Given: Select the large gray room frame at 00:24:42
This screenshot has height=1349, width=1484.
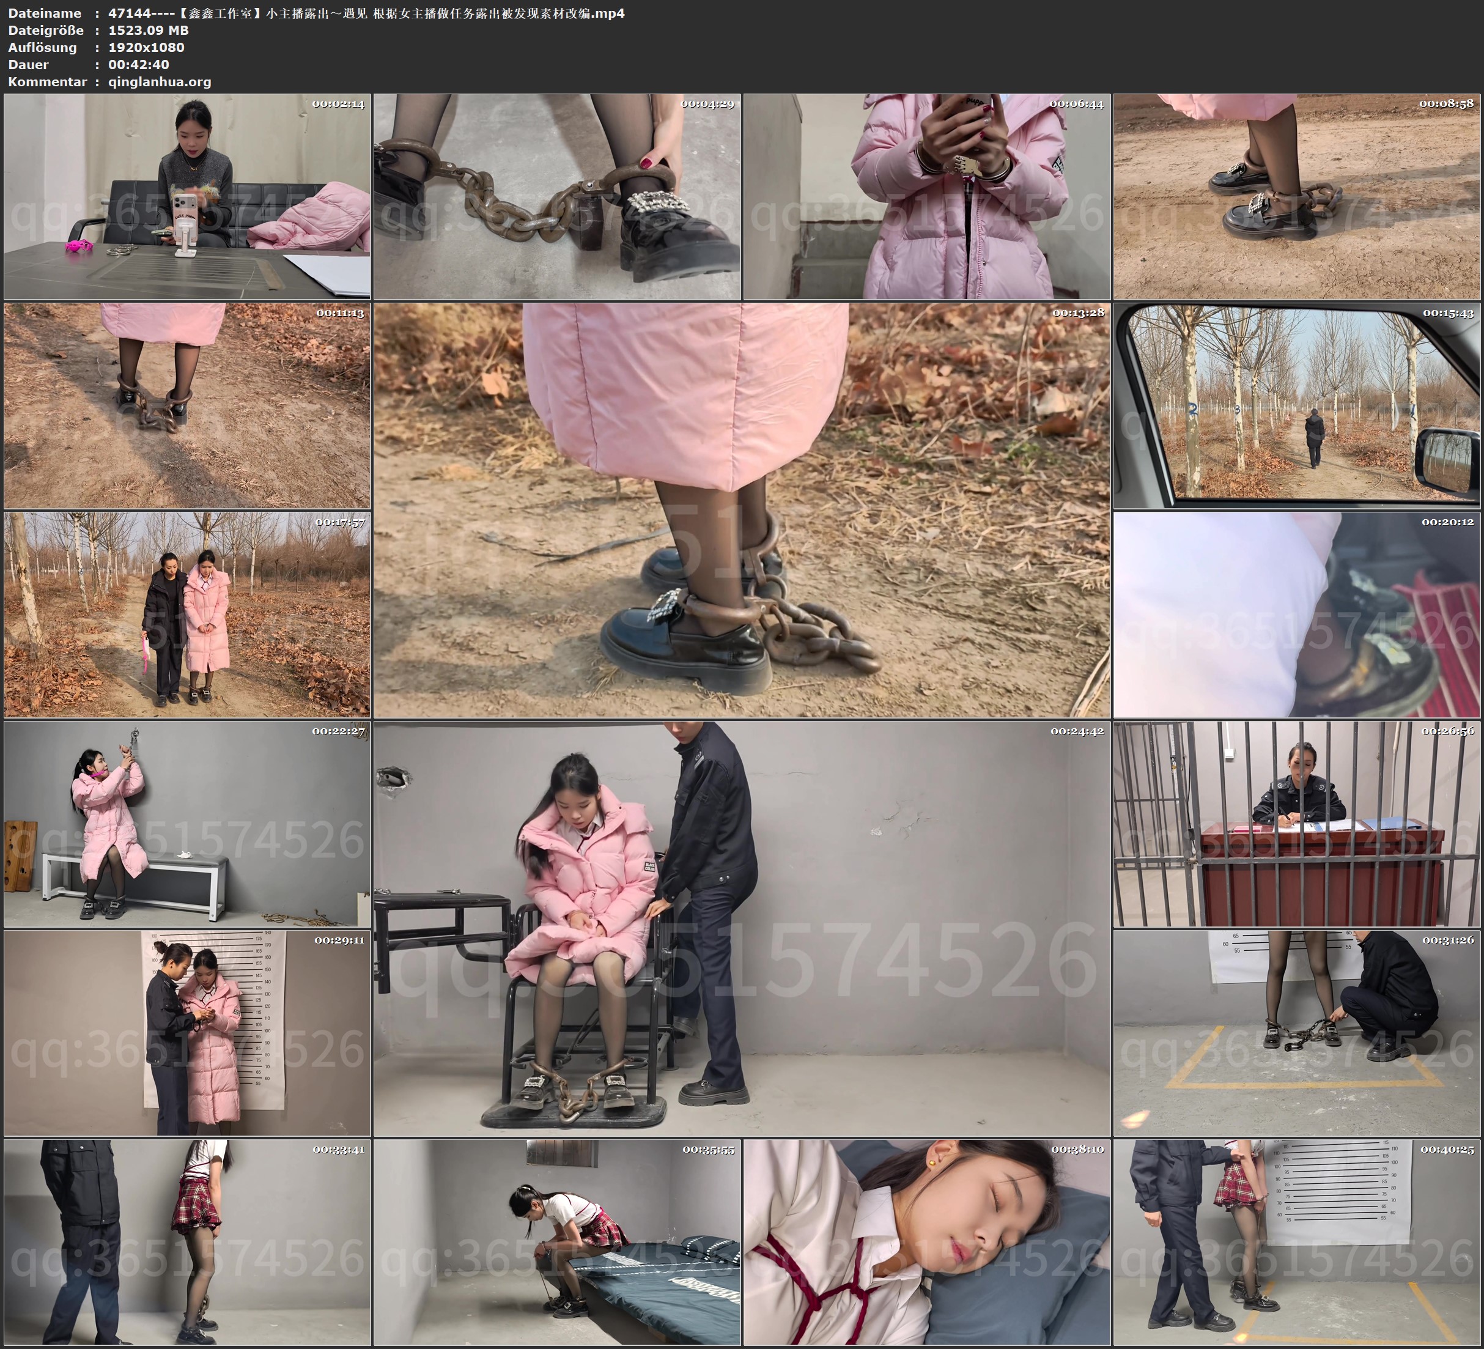Looking at the screenshot, I should click(x=742, y=928).
